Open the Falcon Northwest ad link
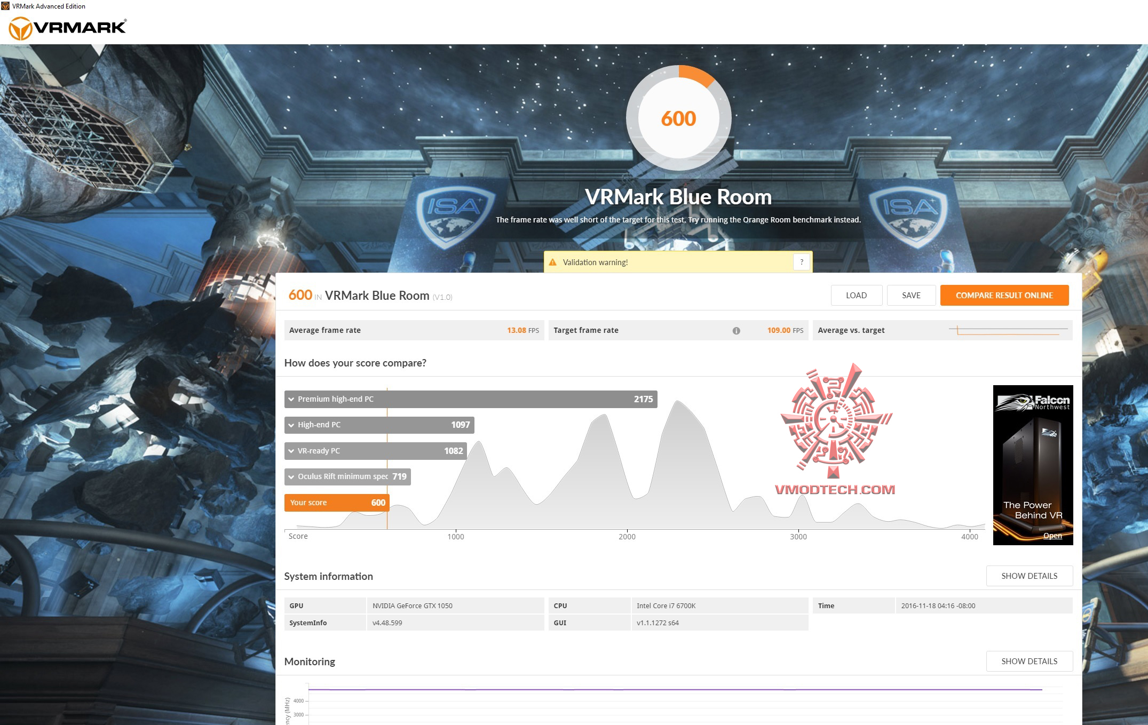 pyautogui.click(x=1052, y=536)
